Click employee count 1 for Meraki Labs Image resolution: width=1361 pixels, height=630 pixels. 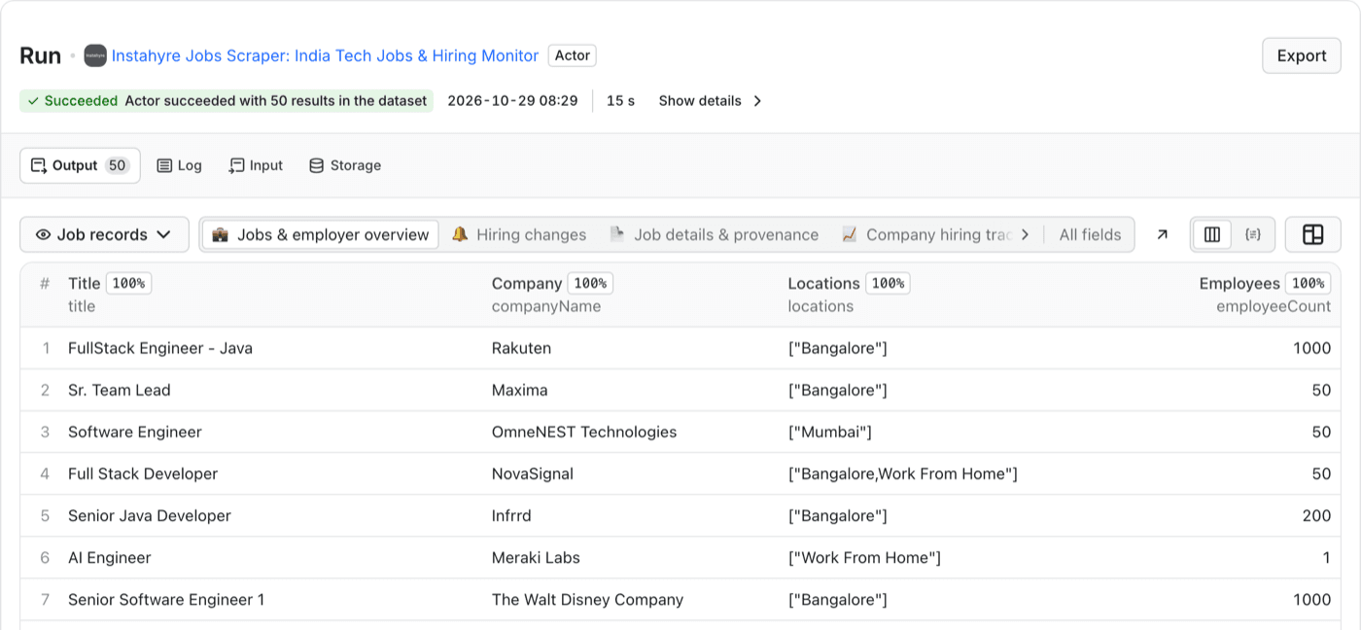(1326, 557)
